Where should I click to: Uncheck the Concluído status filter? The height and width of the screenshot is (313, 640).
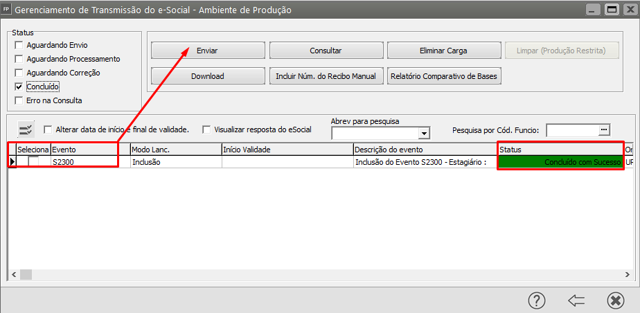pos(19,87)
